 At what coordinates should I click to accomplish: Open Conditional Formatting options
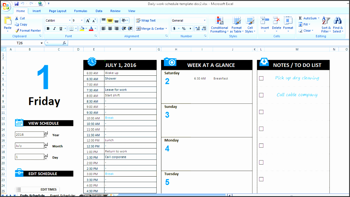pyautogui.click(x=219, y=25)
